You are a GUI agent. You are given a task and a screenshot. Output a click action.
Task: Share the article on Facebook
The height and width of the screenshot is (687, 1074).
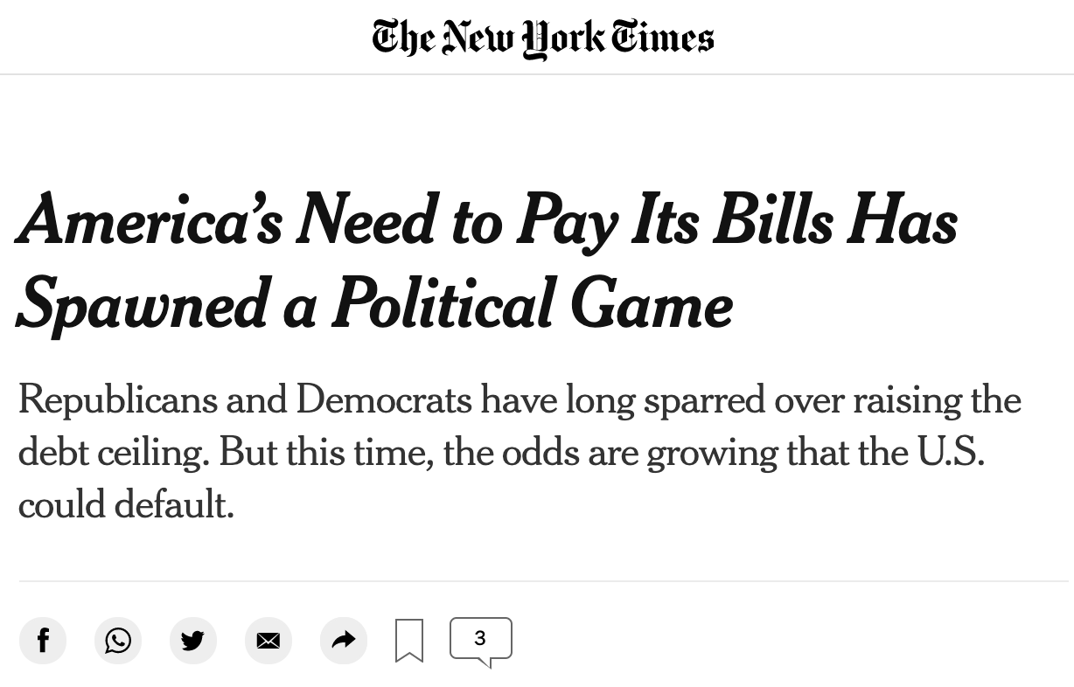tap(43, 641)
